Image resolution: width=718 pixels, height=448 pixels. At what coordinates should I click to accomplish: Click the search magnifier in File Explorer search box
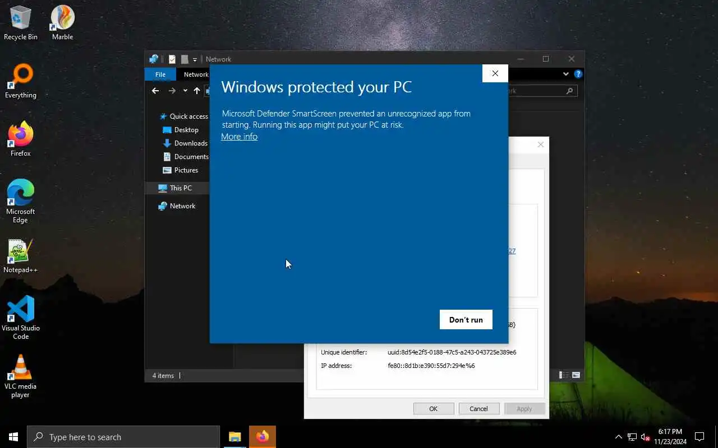(569, 91)
